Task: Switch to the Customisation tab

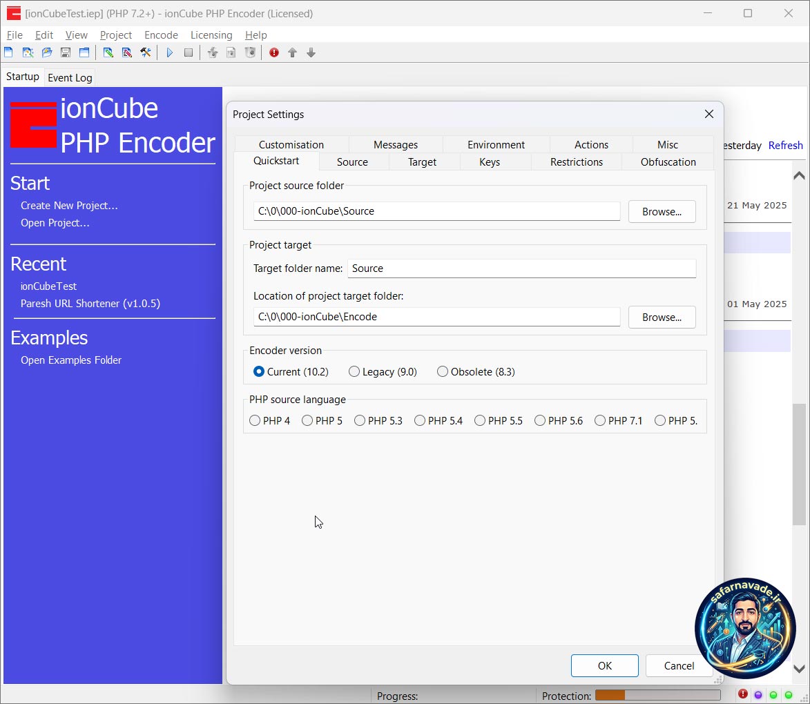Action: coord(291,145)
